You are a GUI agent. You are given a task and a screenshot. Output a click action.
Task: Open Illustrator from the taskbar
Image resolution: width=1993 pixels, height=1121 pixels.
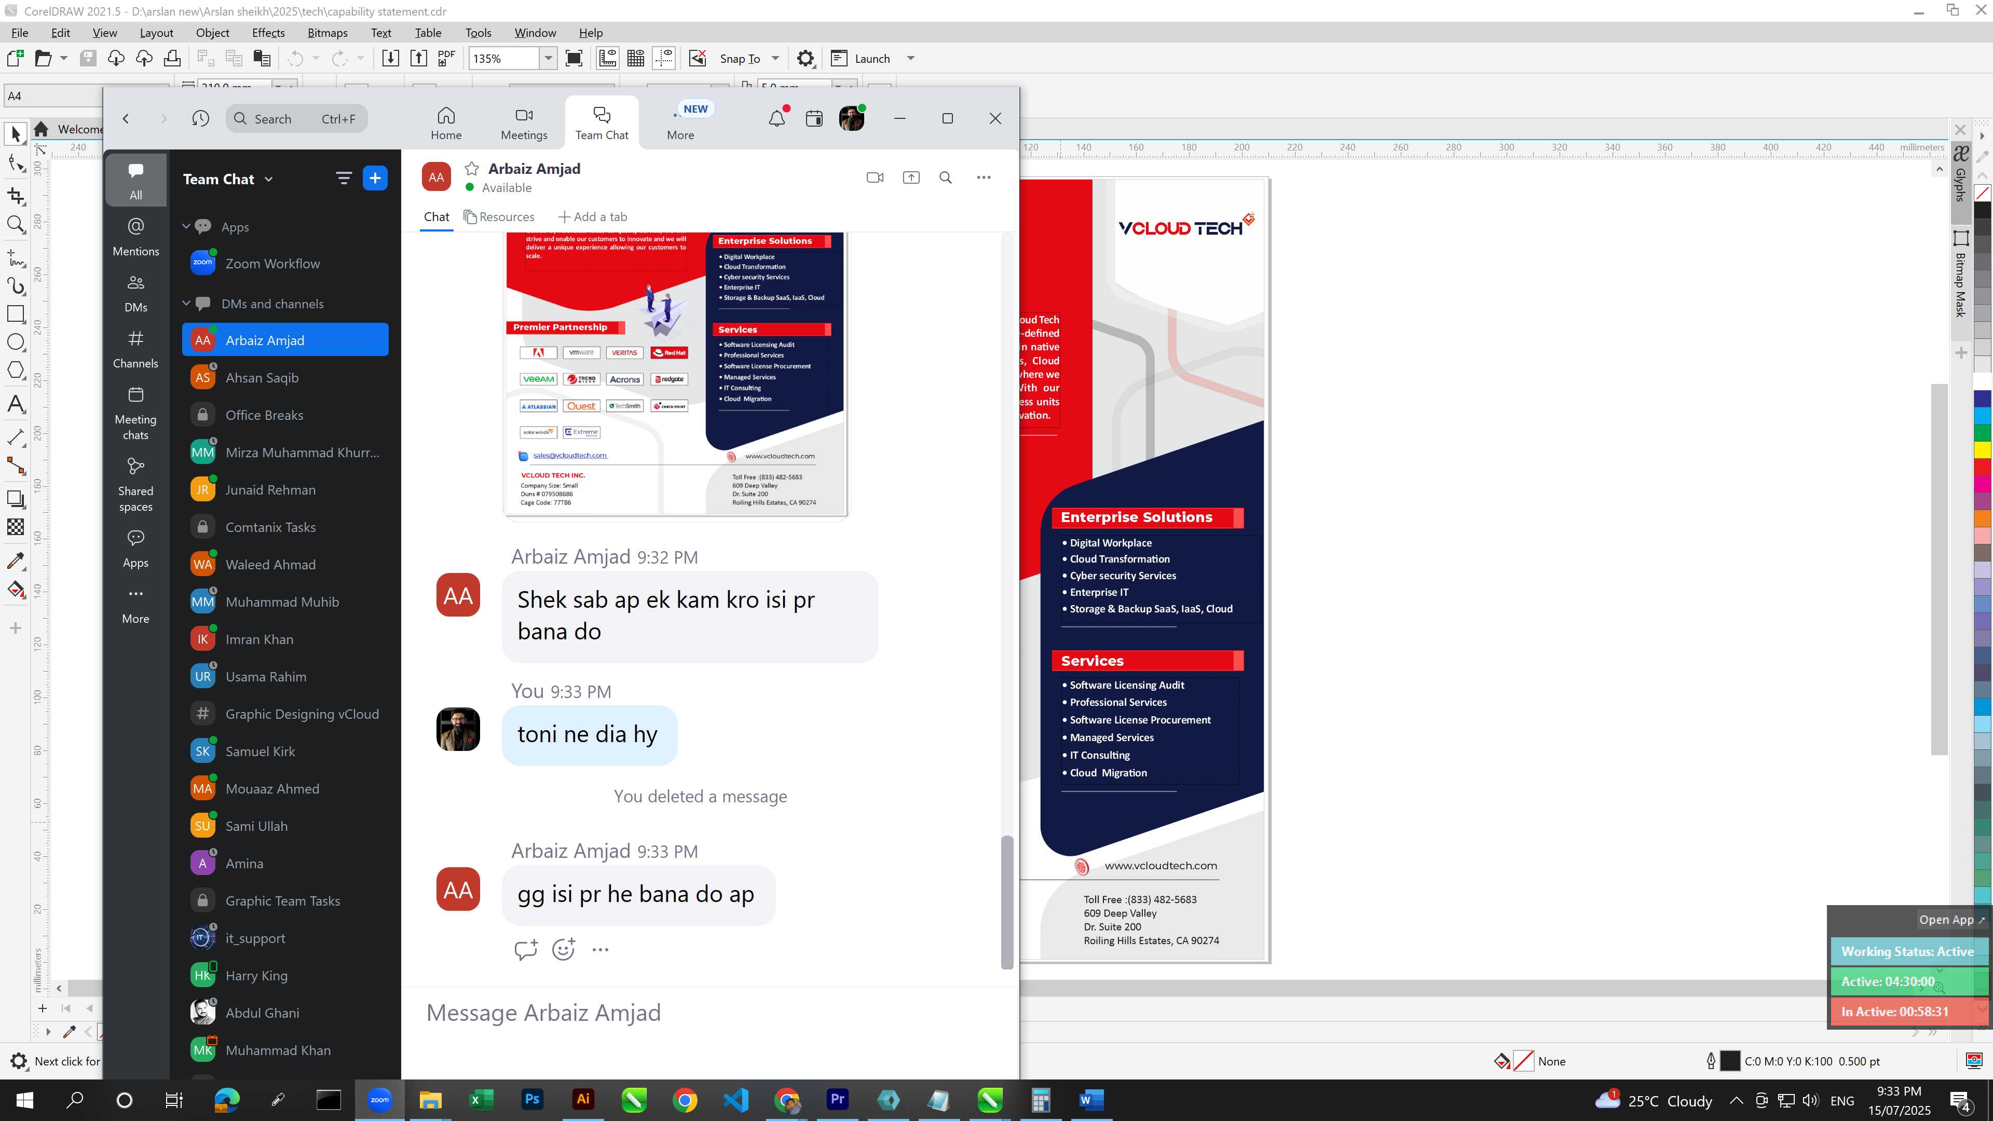click(583, 1099)
